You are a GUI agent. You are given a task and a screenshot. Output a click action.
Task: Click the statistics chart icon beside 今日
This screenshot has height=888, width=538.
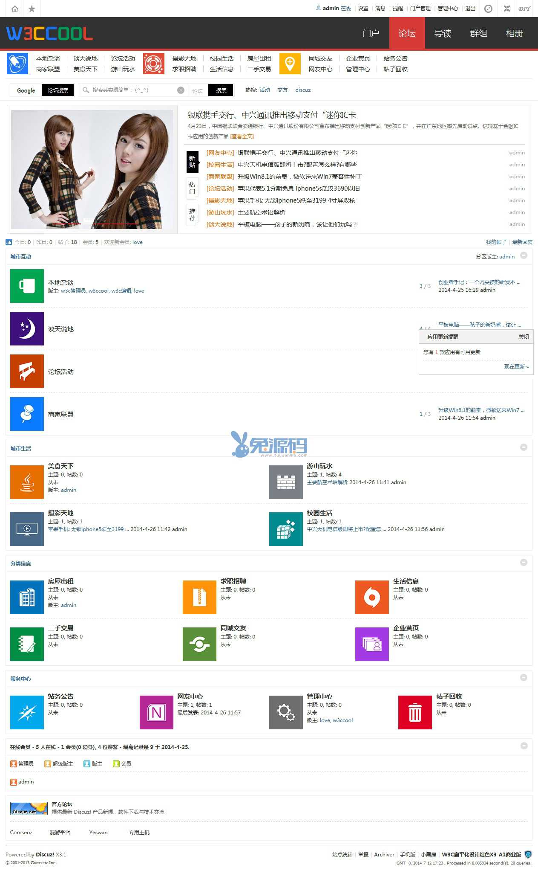coord(9,242)
